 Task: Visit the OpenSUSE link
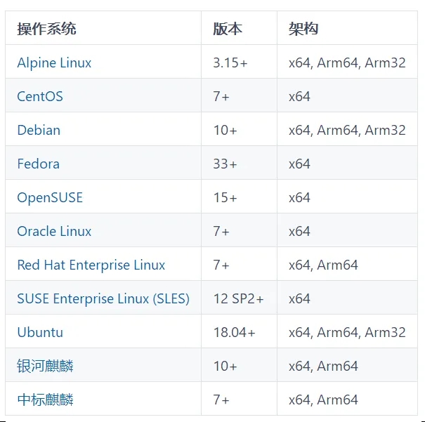[x=50, y=198]
